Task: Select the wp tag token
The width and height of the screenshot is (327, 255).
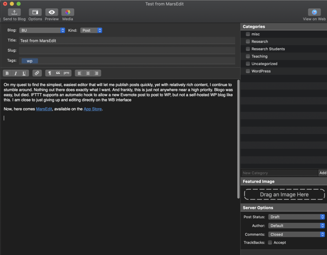Action: pyautogui.click(x=30, y=61)
